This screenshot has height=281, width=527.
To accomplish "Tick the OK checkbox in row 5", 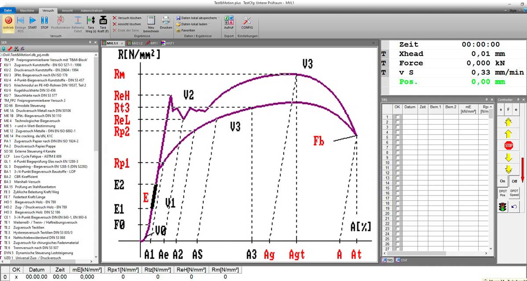I will point(397,137).
